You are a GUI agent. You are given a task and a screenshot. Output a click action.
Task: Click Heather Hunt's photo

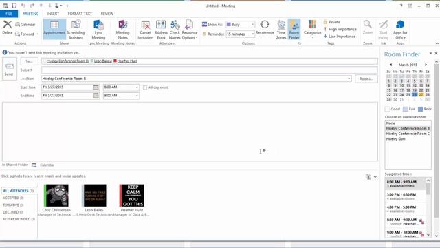132,196
